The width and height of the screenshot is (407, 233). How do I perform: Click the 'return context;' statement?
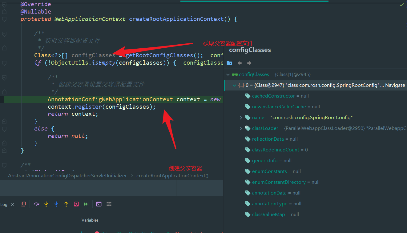(x=73, y=114)
